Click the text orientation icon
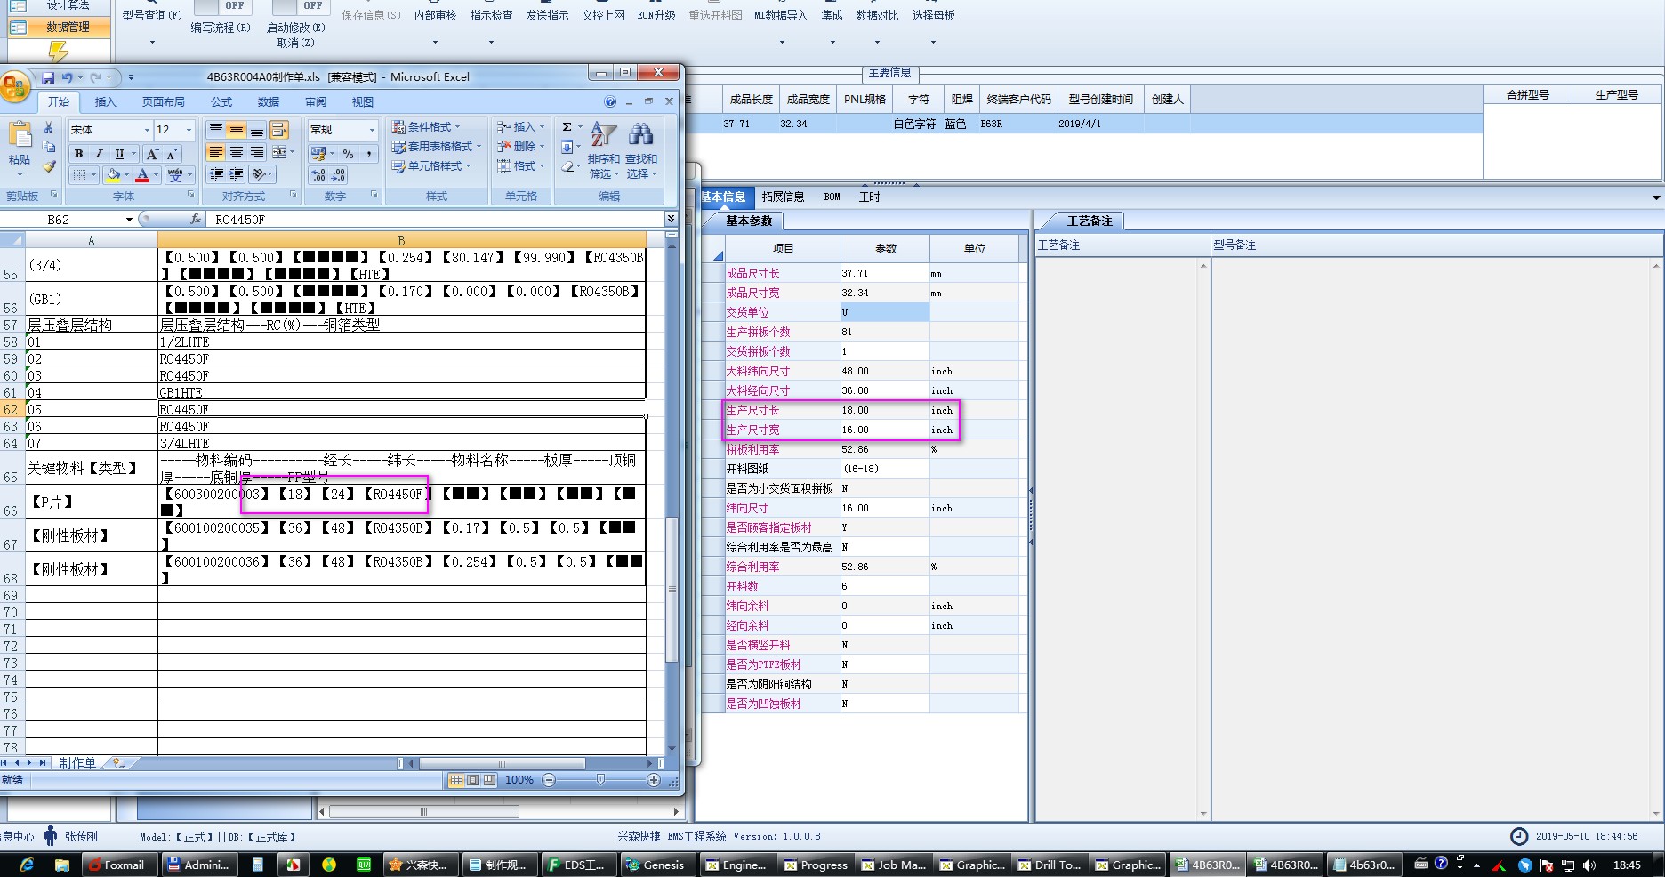The image size is (1665, 877). click(x=259, y=174)
